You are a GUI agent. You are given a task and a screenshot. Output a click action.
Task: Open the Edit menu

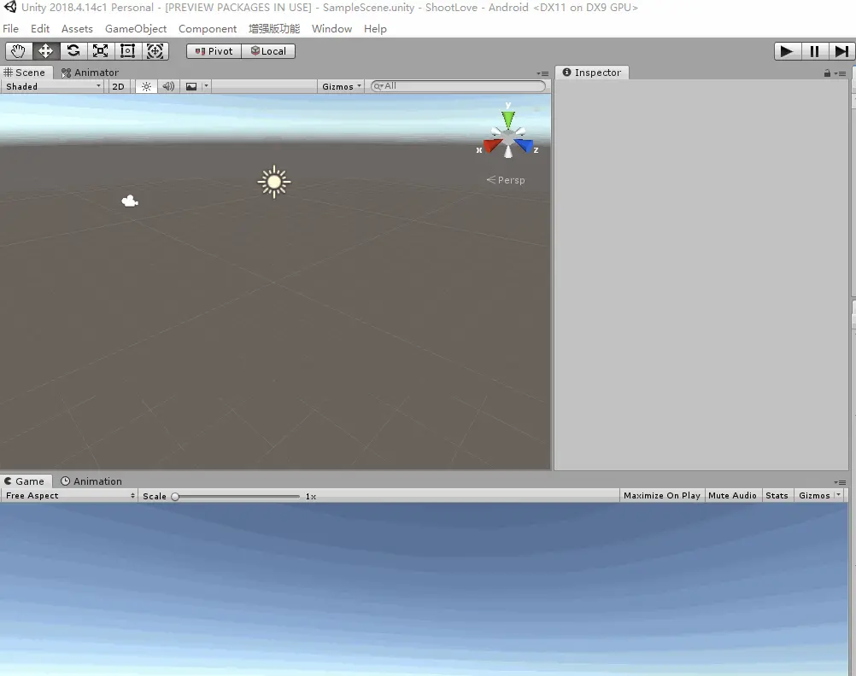40,28
